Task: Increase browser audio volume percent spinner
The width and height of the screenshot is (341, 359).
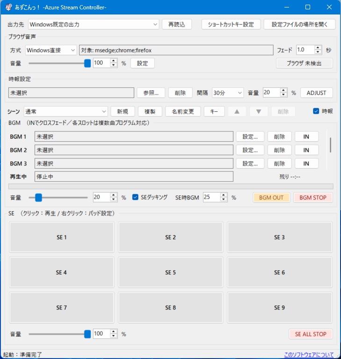Action: pyautogui.click(x=114, y=61)
